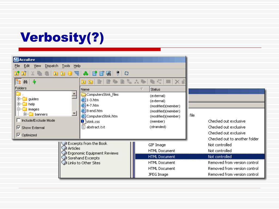
Task: Open the Help menu
Action: click(x=77, y=66)
